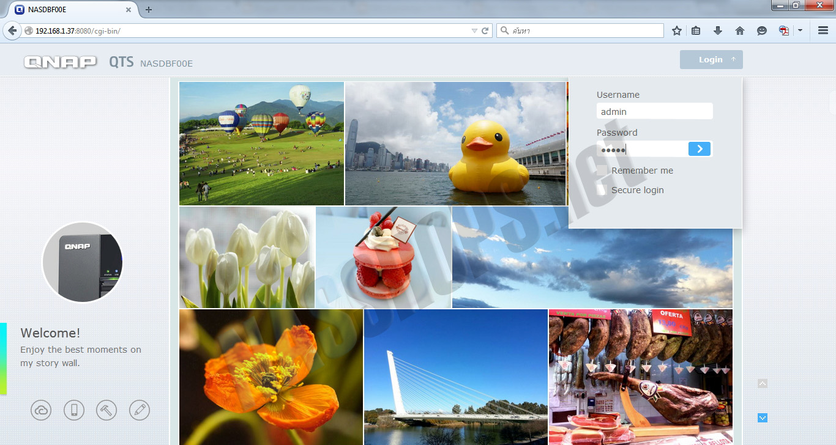Enable the Secure login checkbox

coord(602,190)
